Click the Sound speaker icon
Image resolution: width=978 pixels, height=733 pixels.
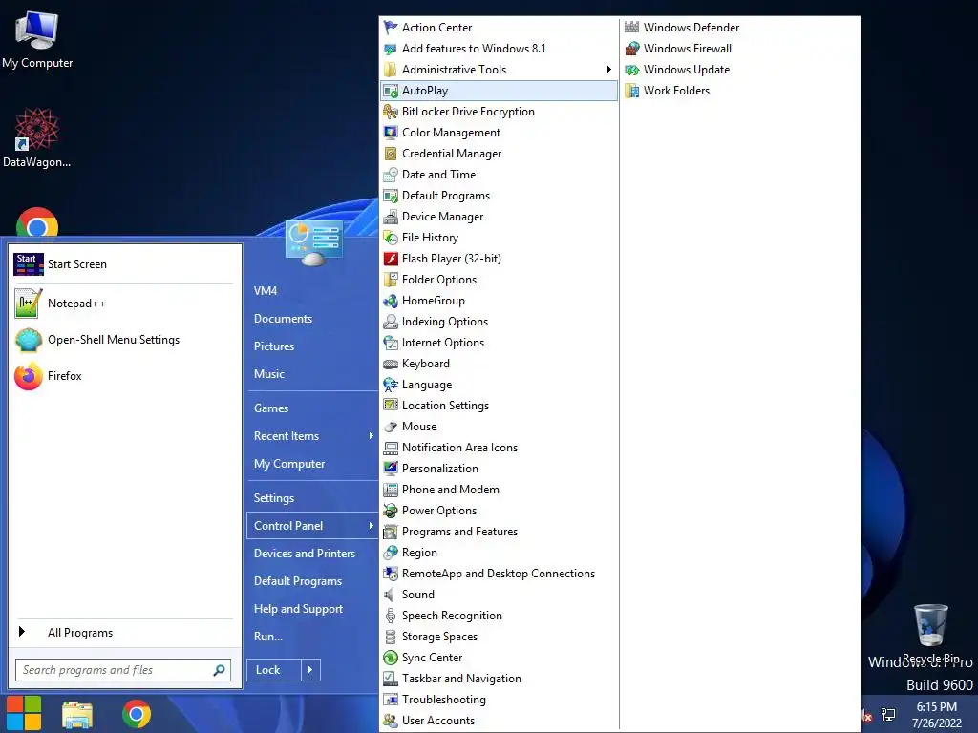pos(391,595)
